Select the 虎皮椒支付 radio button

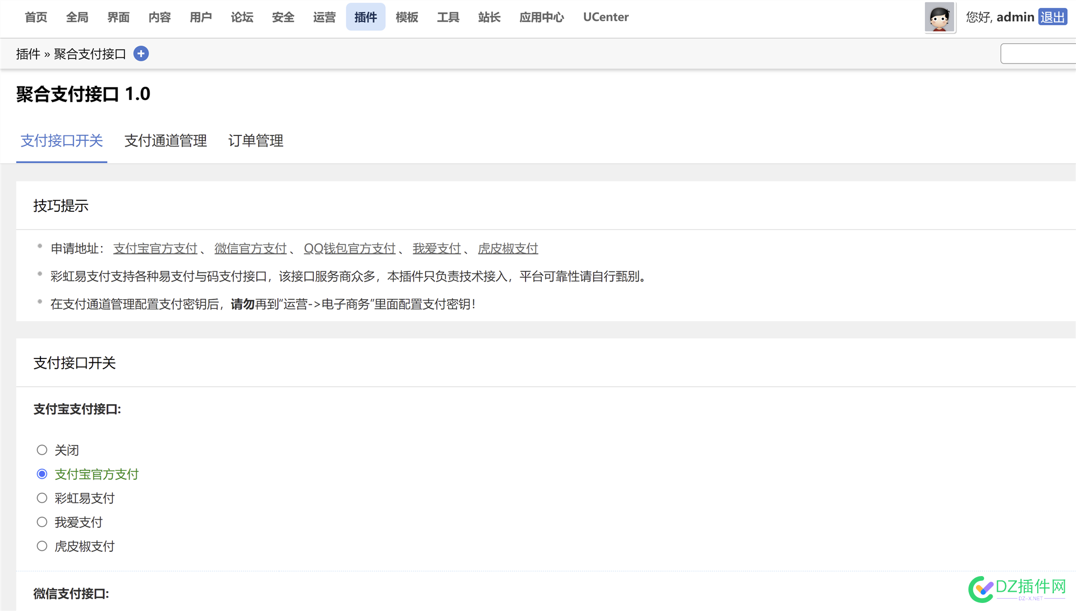pyautogui.click(x=42, y=546)
